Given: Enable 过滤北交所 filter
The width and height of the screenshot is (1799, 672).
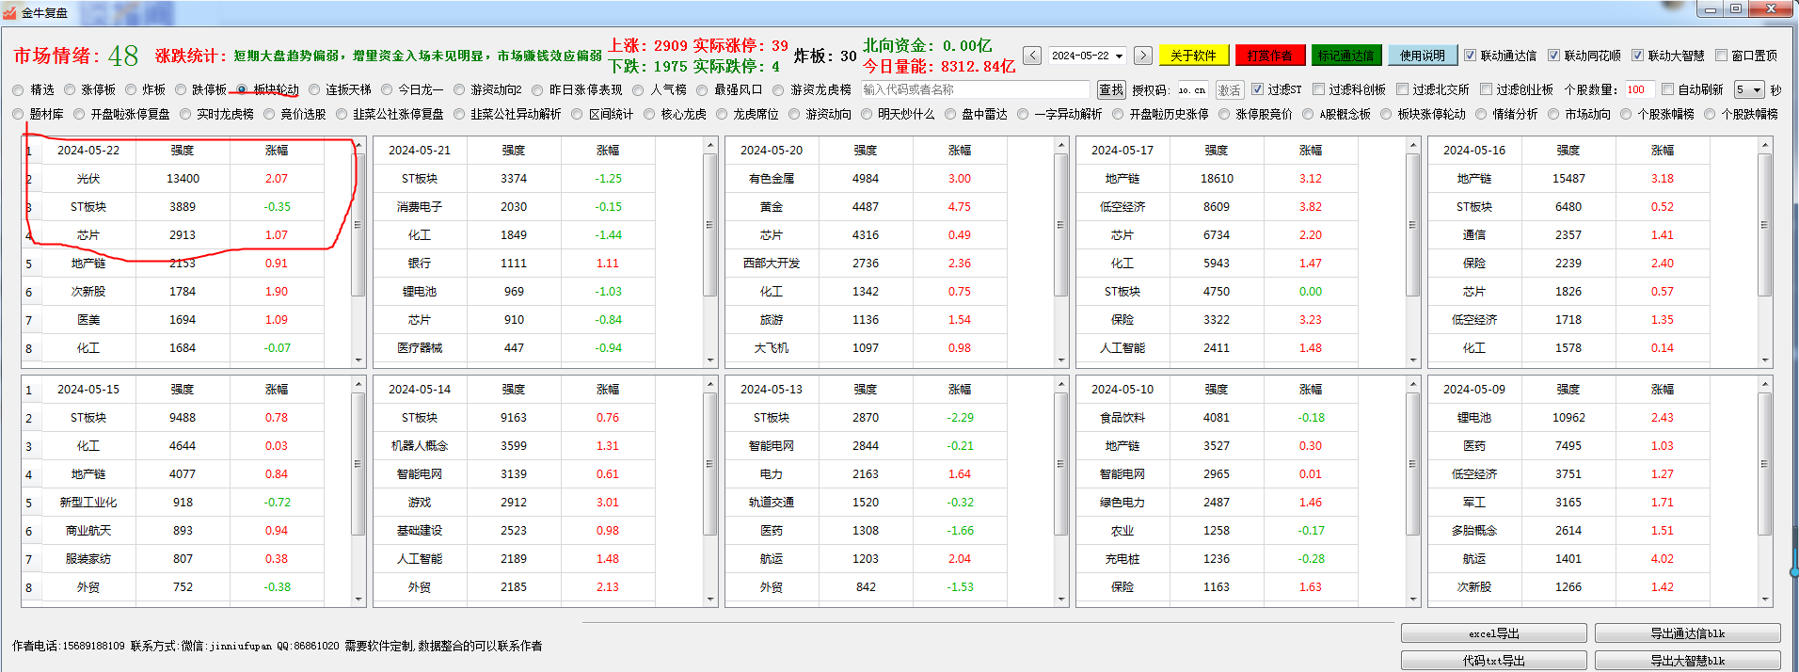Looking at the screenshot, I should pos(1402,89).
